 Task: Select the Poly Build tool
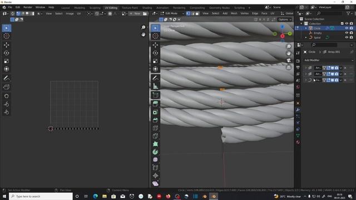coord(155,144)
